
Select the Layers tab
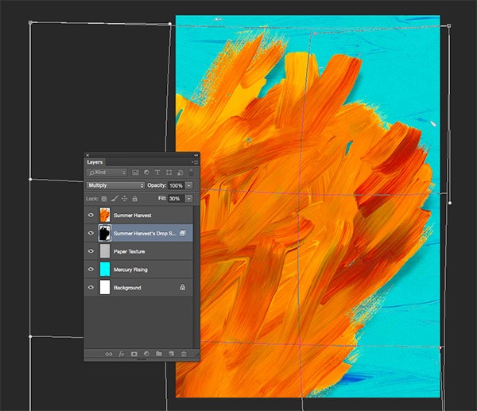tap(95, 162)
